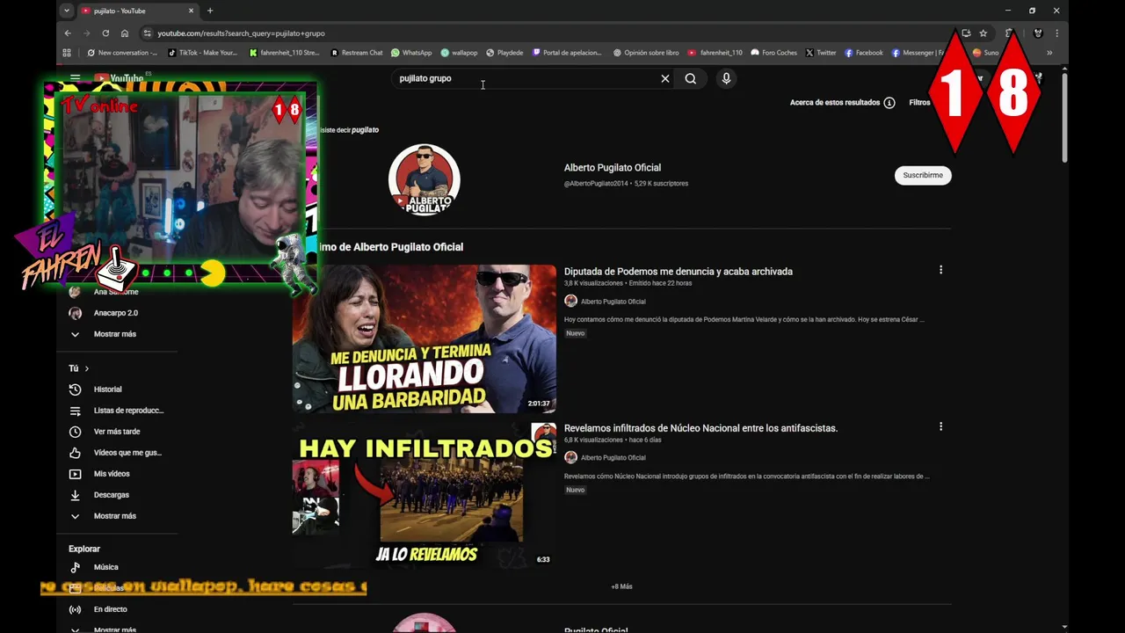The width and height of the screenshot is (1125, 633).
Task: Open the Foro Coches bookmark
Action: coord(773,53)
